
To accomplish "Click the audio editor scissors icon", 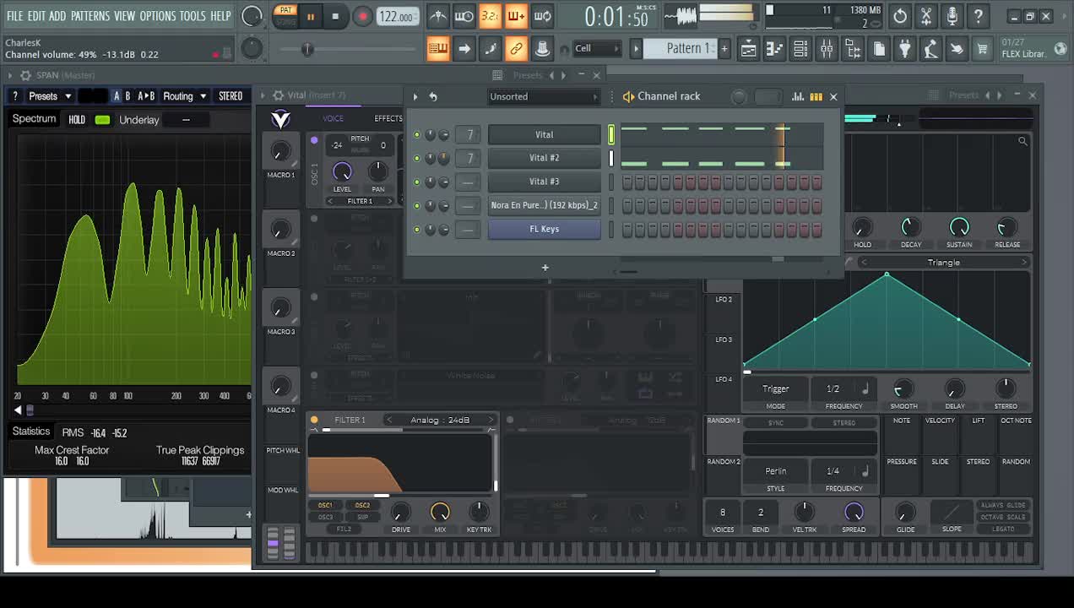I will click(926, 16).
